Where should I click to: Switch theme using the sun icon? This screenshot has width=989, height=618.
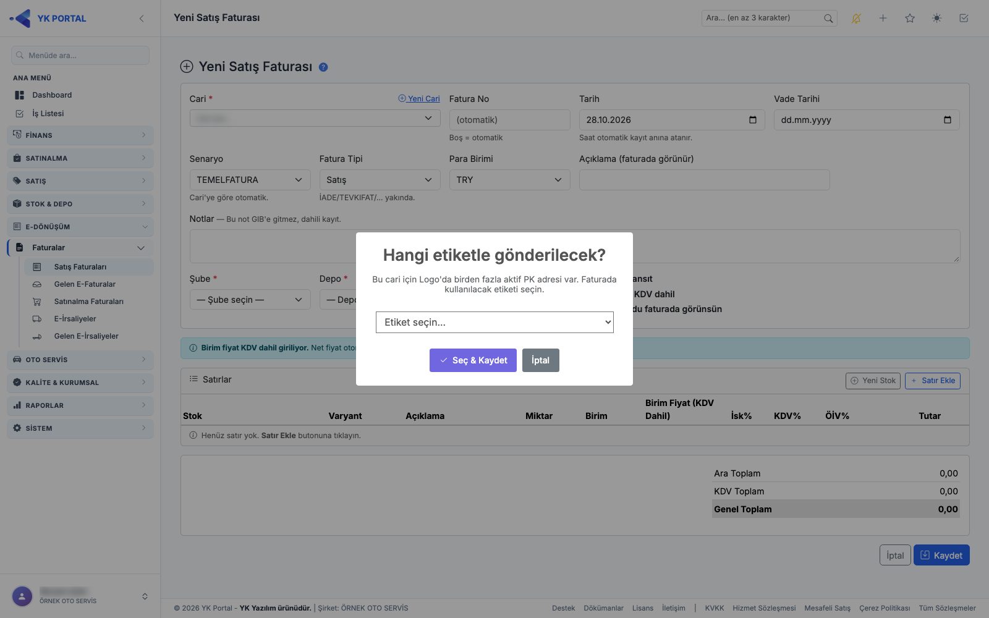(x=937, y=19)
